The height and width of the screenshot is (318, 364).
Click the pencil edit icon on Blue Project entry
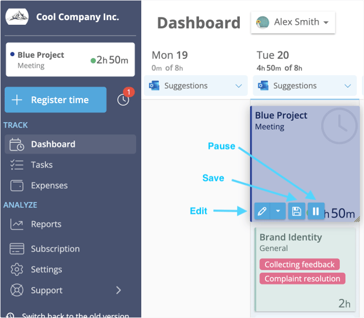pyautogui.click(x=262, y=211)
